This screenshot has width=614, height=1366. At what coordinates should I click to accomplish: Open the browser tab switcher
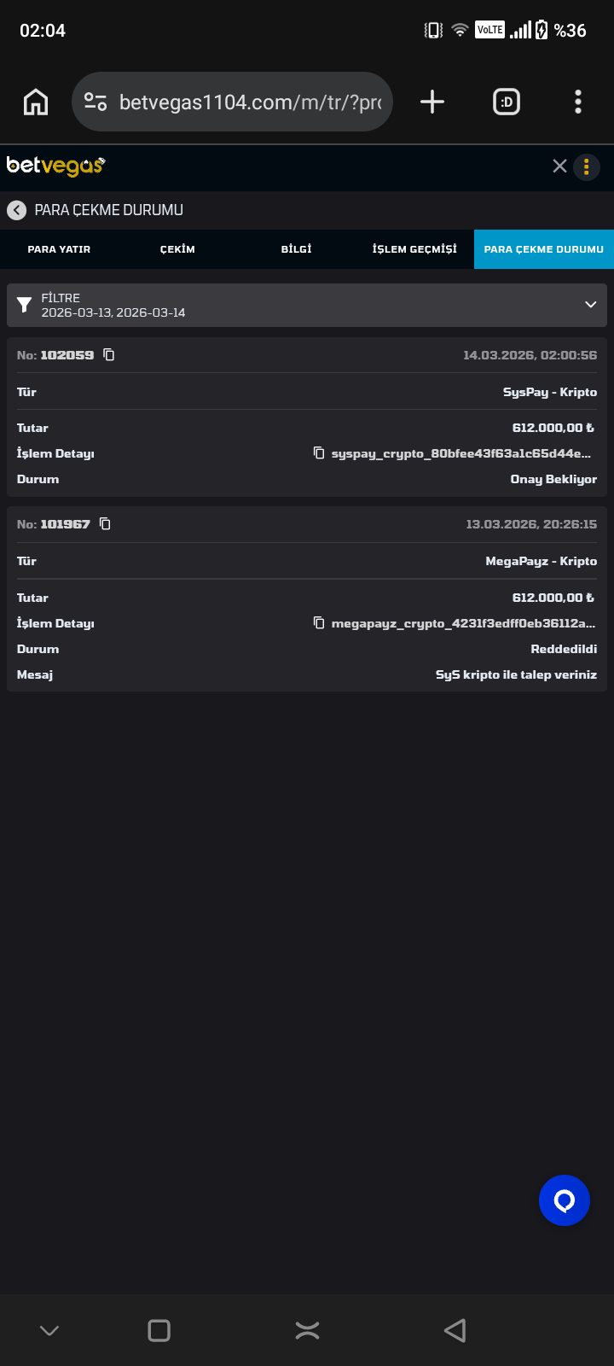507,102
